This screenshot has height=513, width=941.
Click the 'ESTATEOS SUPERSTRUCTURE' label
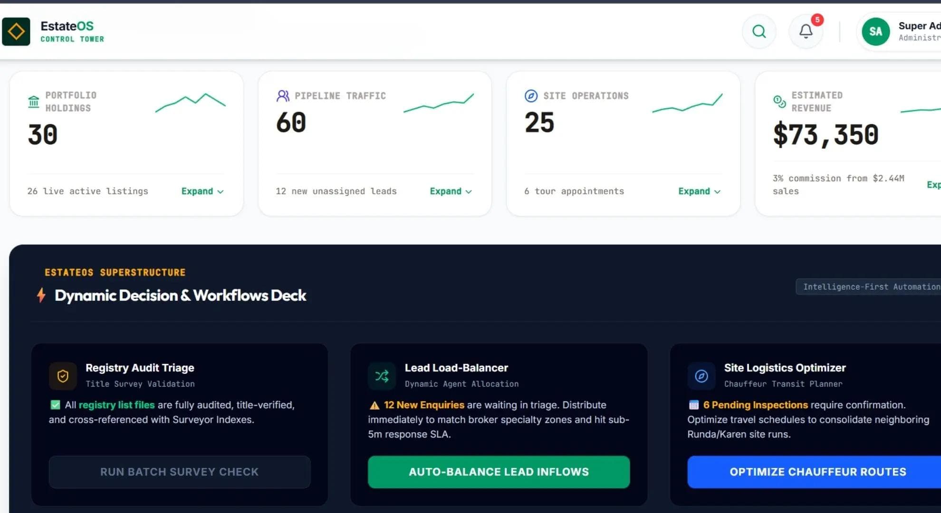click(x=115, y=272)
